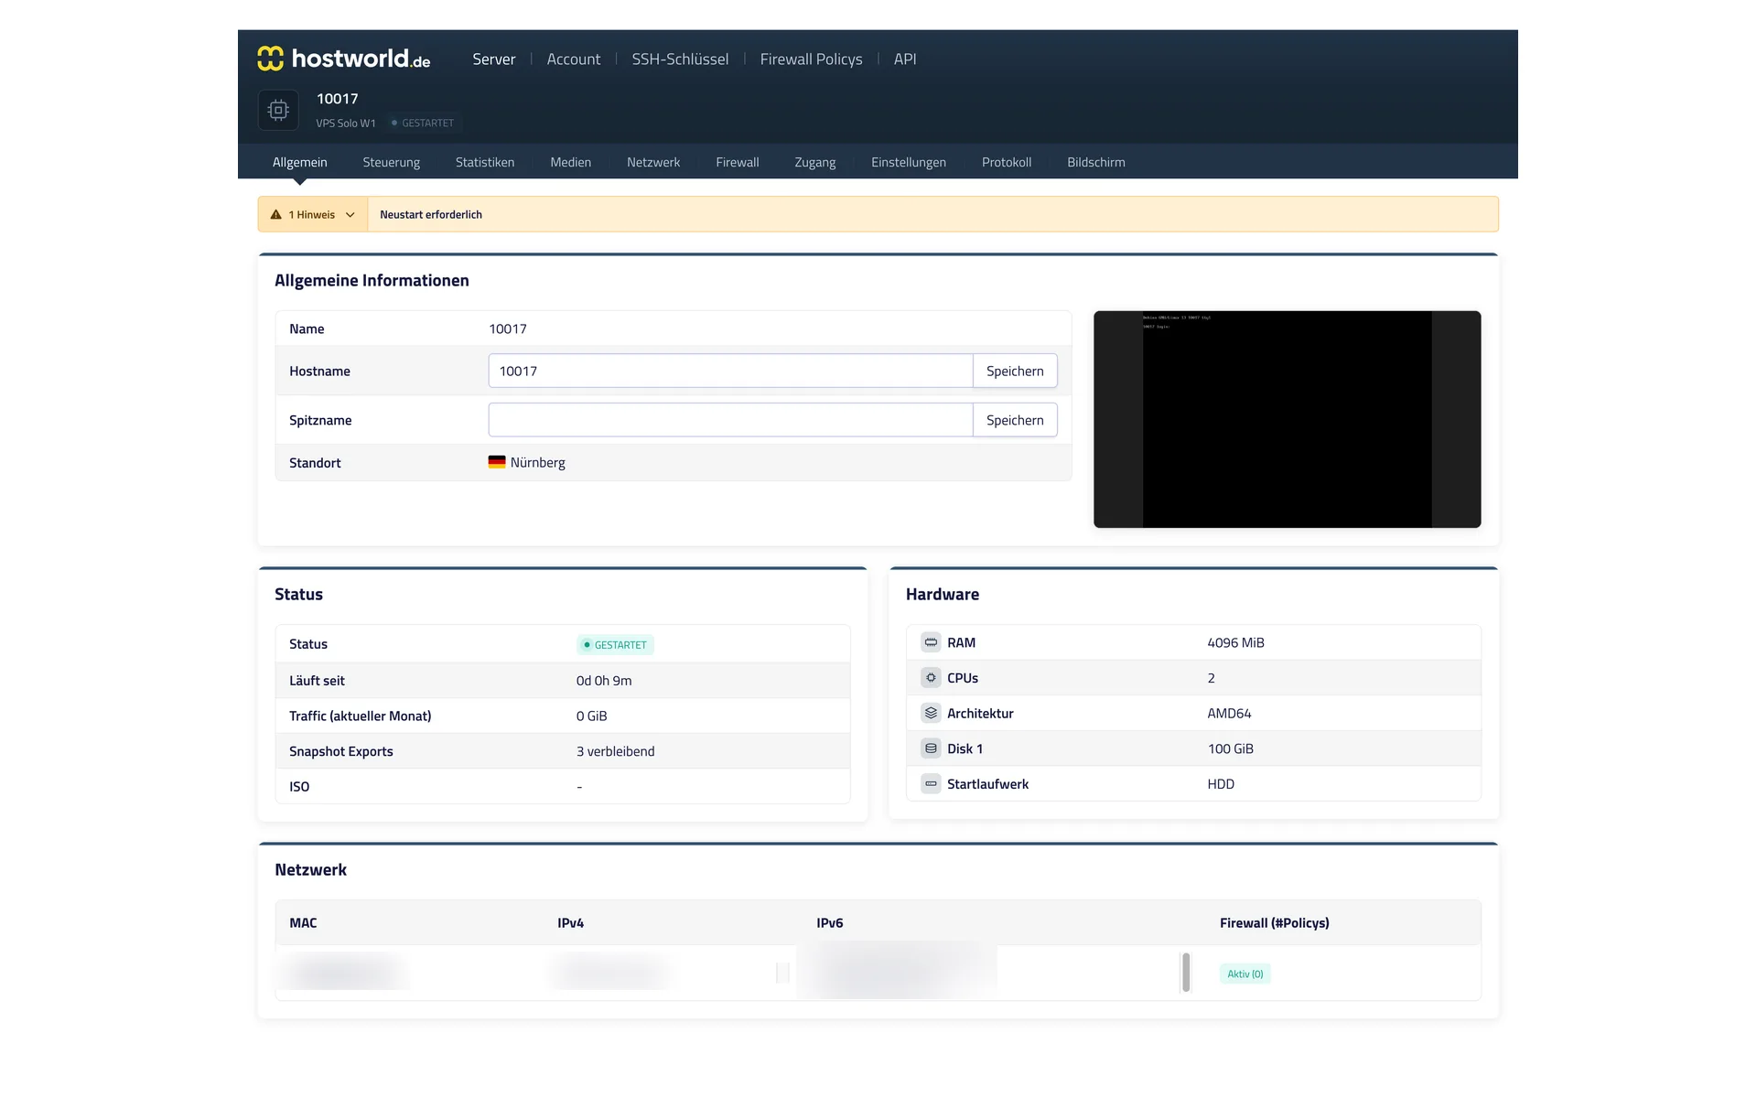Switch to the Statistiken tab

pyautogui.click(x=485, y=162)
